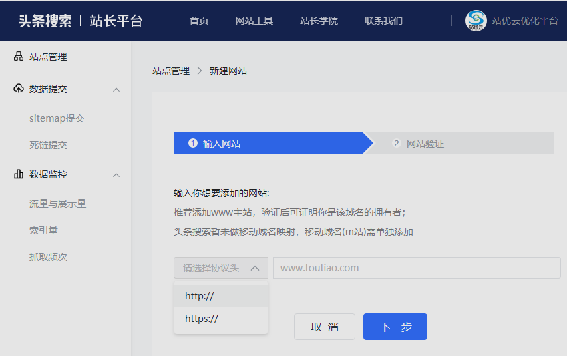Click the 站长平台 header title

116,21
